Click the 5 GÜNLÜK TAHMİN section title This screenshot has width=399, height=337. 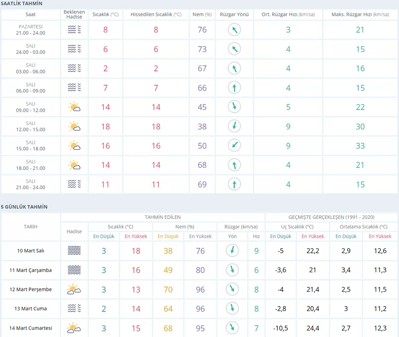tap(24, 207)
